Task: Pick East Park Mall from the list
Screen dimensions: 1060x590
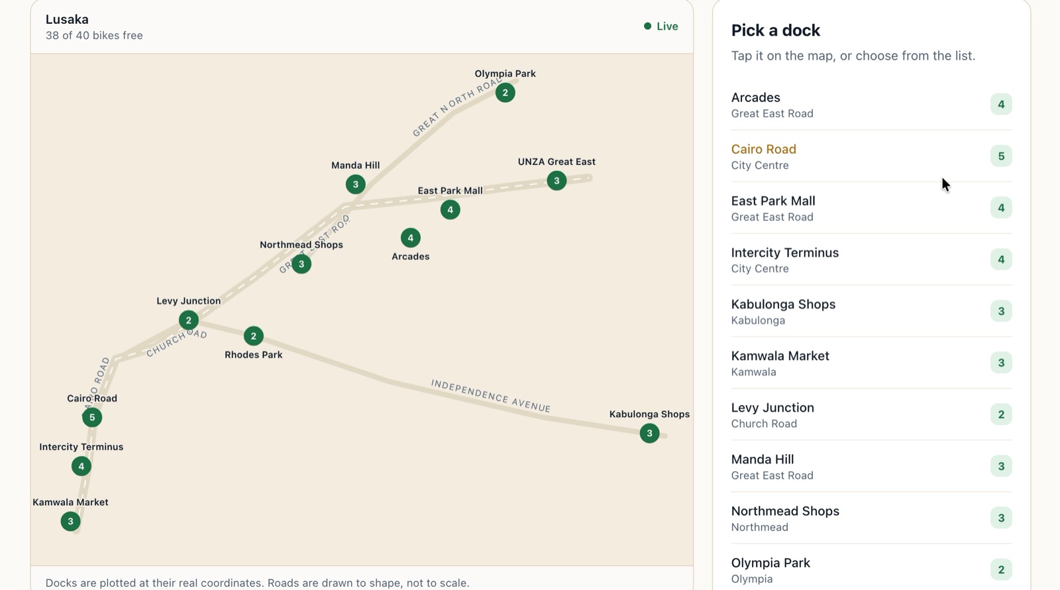Action: tap(871, 208)
